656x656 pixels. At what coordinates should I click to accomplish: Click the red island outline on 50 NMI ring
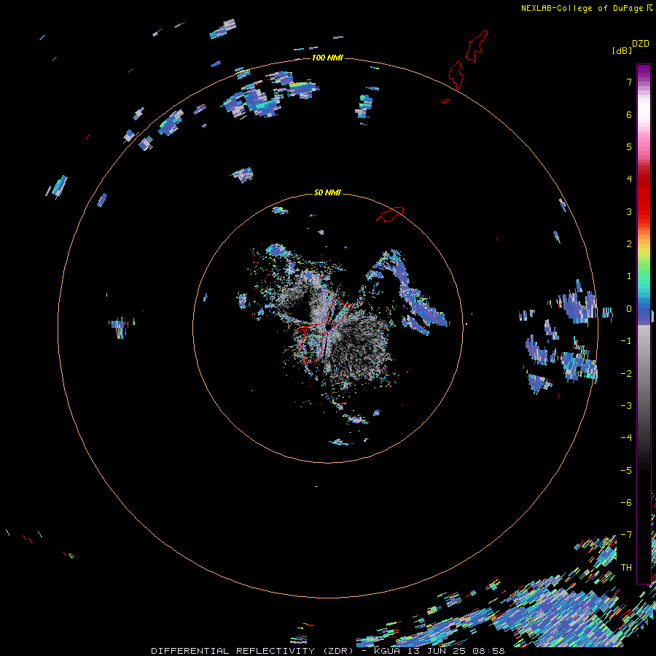tap(390, 214)
